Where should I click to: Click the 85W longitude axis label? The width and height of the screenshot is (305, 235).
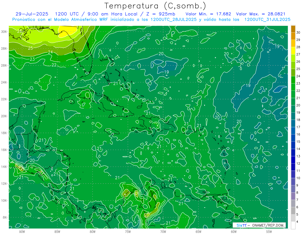coord(57,232)
